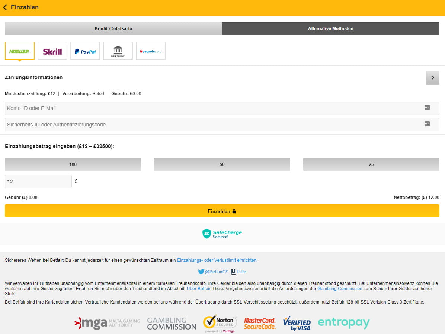Viewport: 445px width, 334px height.
Task: Select the Bank transfer option
Action: click(x=118, y=51)
